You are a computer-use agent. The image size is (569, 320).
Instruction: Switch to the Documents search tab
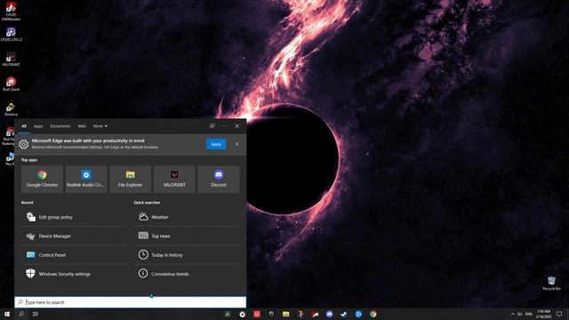point(60,126)
